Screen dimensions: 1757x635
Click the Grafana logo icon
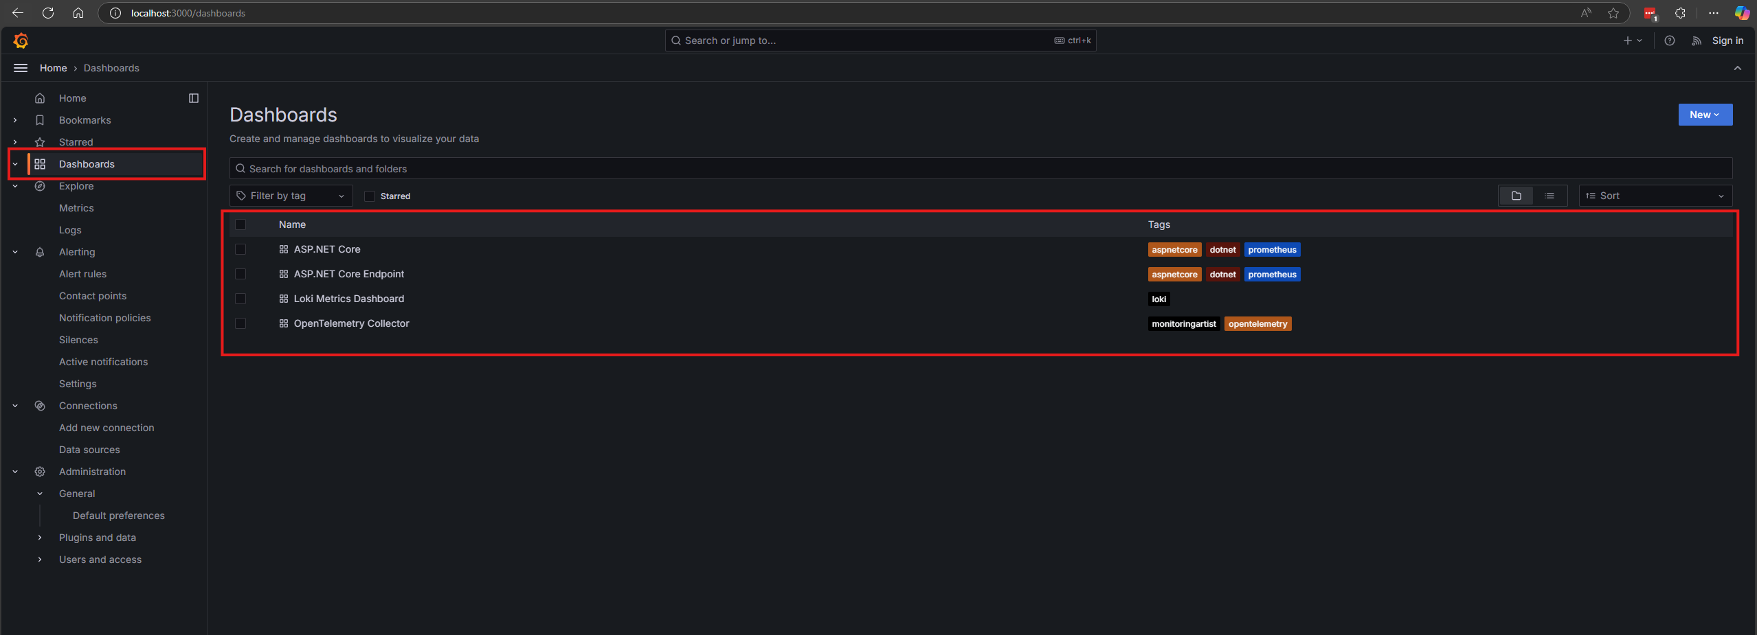pos(21,41)
